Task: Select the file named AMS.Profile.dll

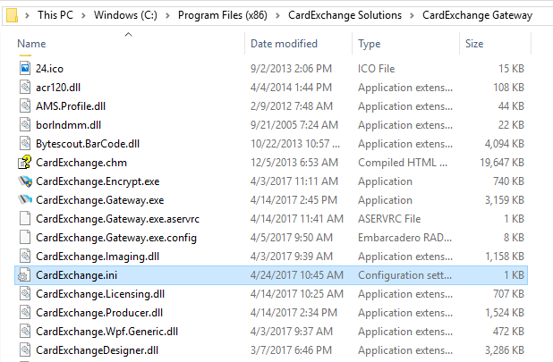Action: click(x=71, y=106)
